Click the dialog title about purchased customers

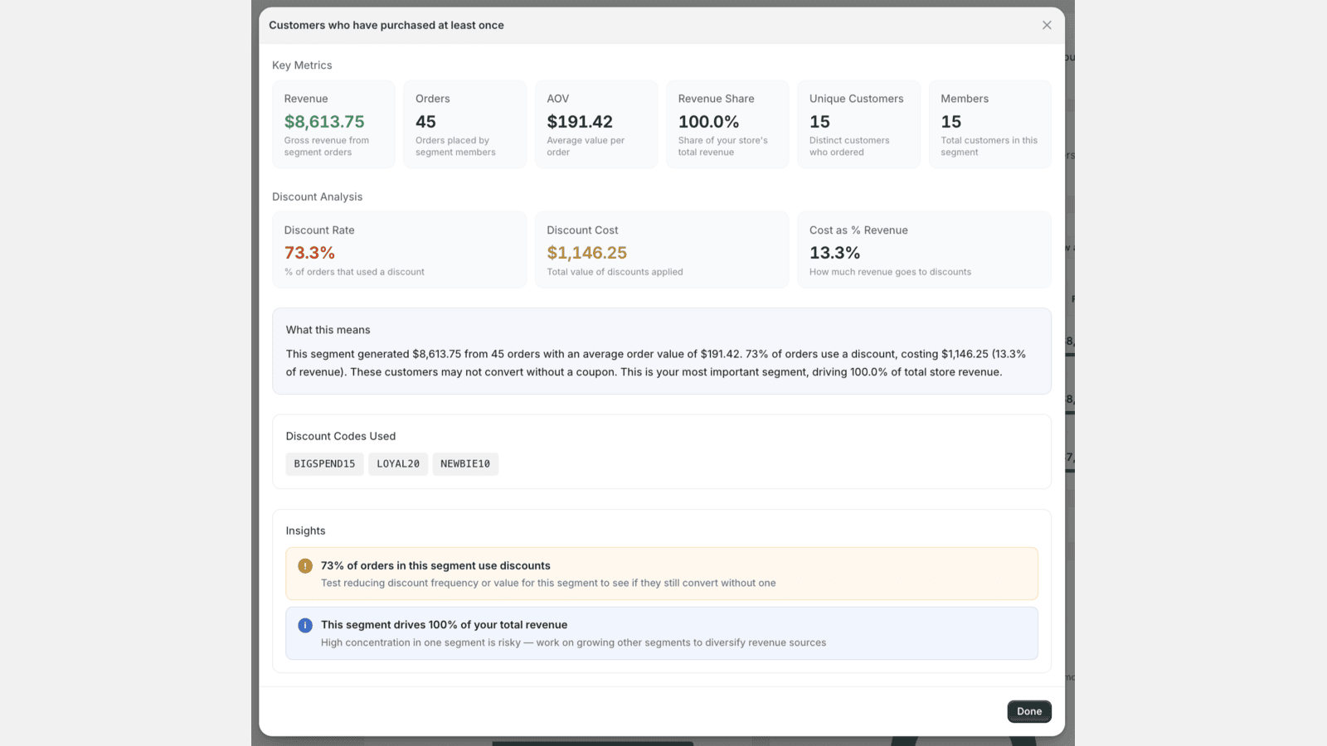(x=386, y=25)
